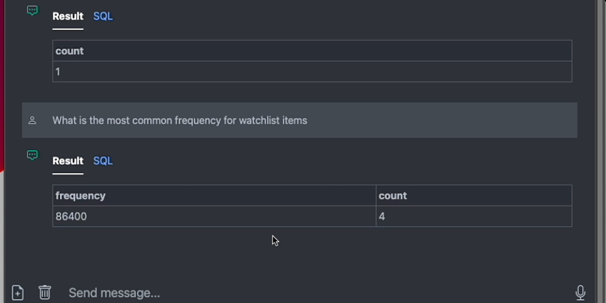Select the Result tab above the frequency table
606x303 pixels.
67,161
